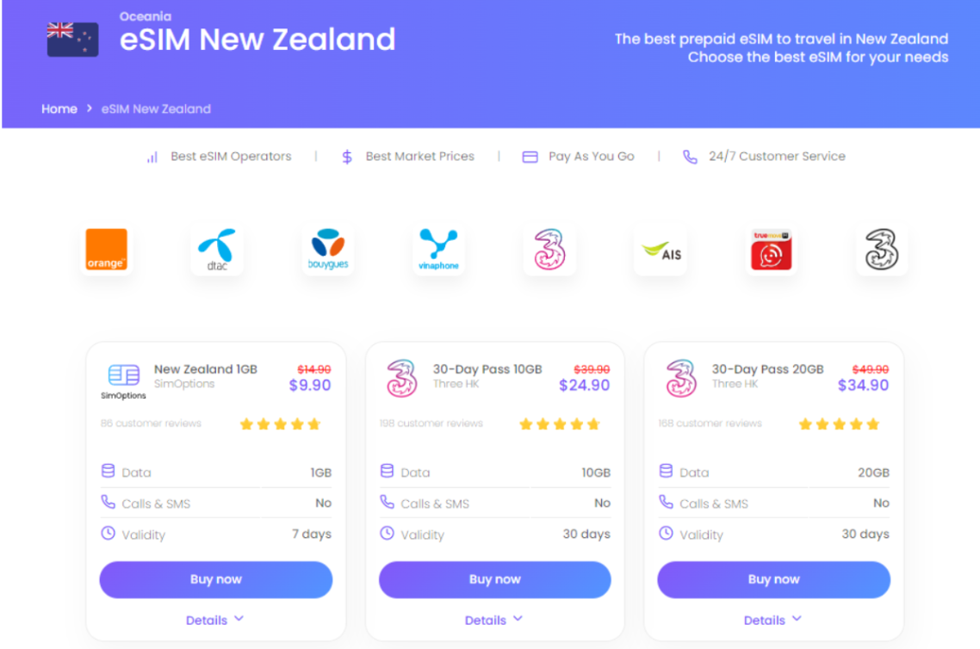Image resolution: width=980 pixels, height=649 pixels.
Task: Open star rating of 10GB pass
Action: (x=560, y=424)
